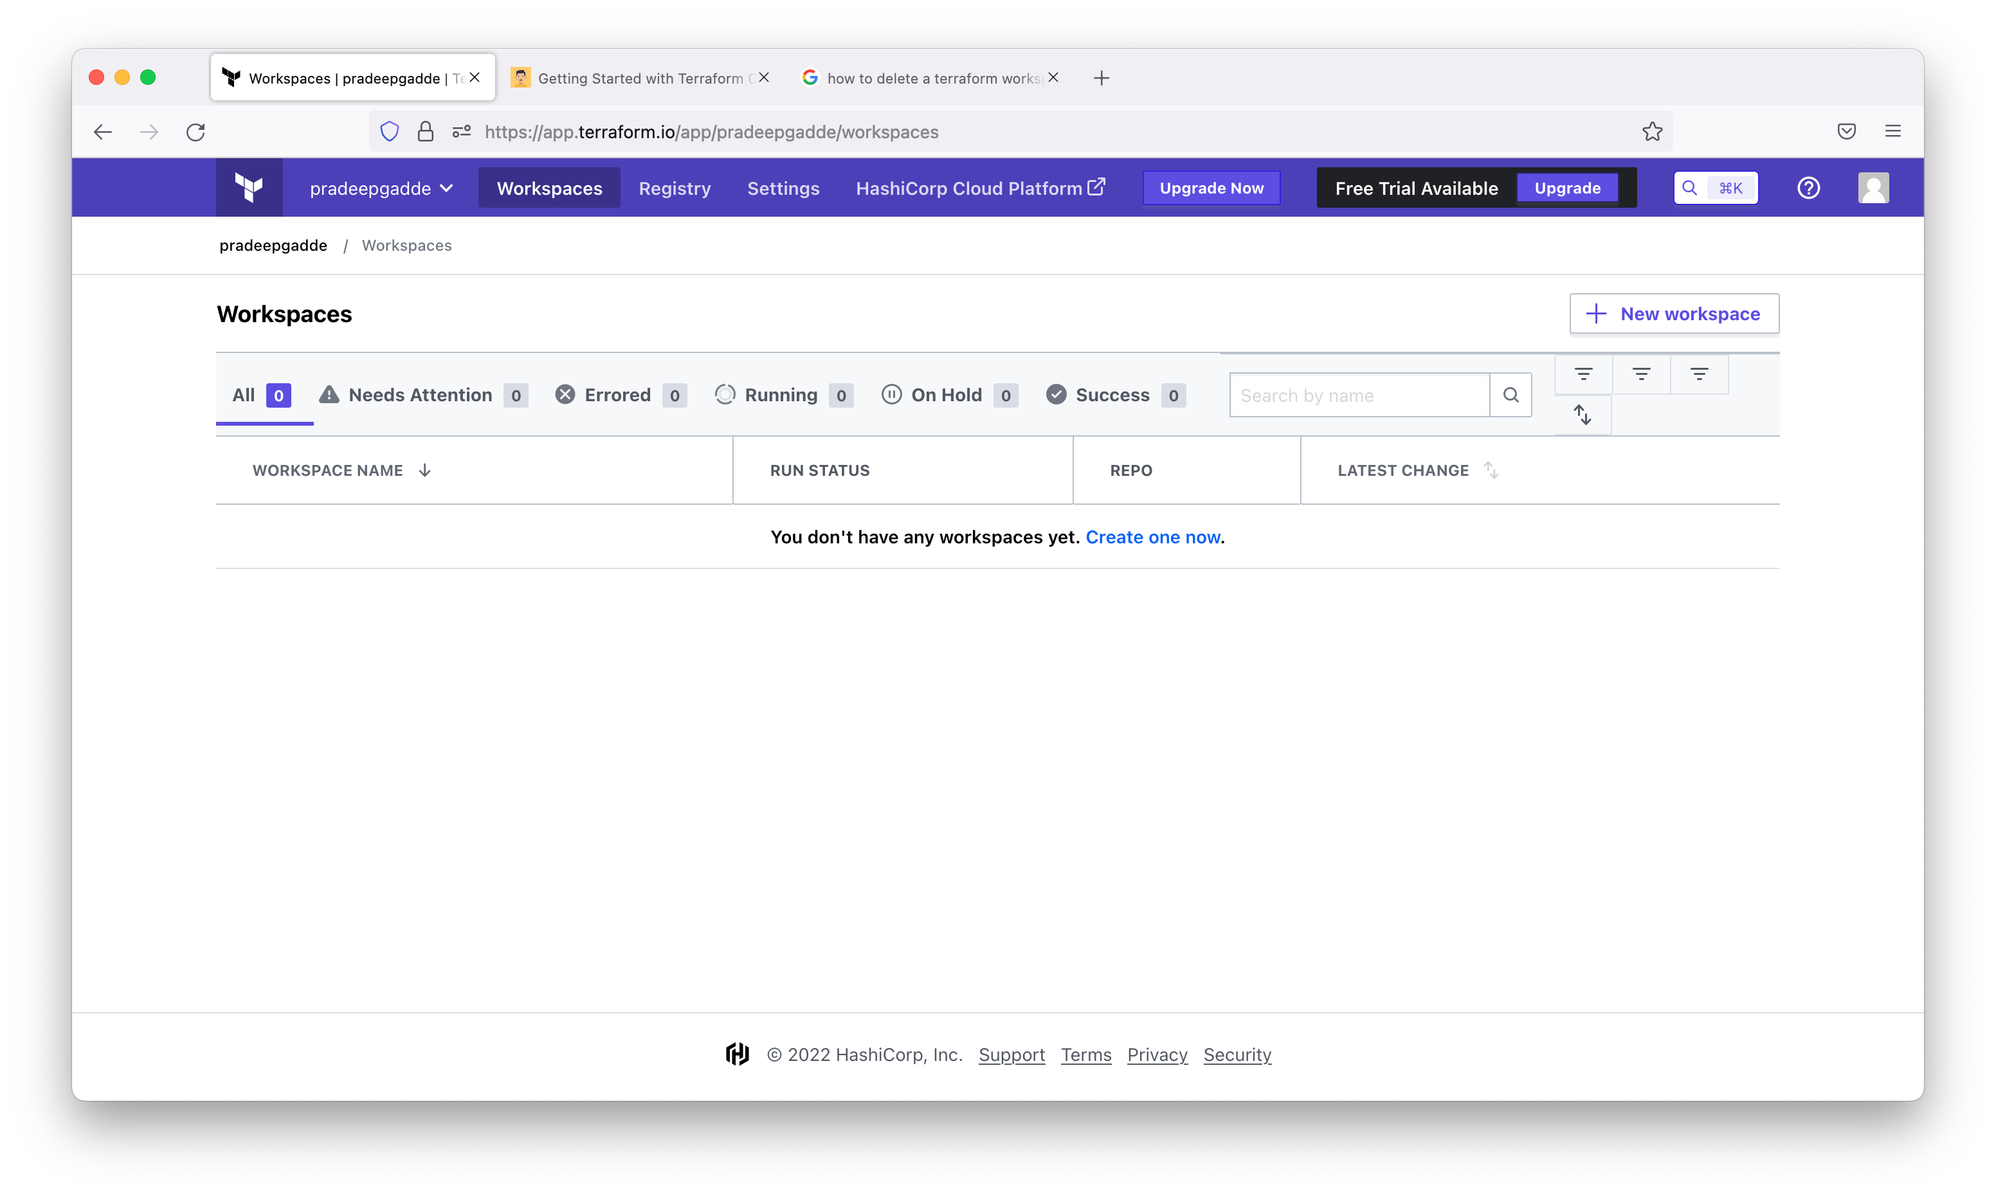Close the 'how to delete a terraform' tab
Screen dimensions: 1996x1196
point(1053,77)
